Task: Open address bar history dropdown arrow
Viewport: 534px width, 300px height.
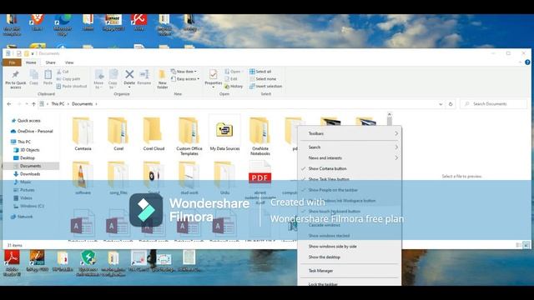Action: click(x=441, y=104)
